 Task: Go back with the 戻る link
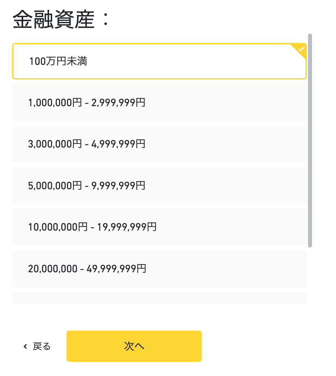pyautogui.click(x=41, y=346)
